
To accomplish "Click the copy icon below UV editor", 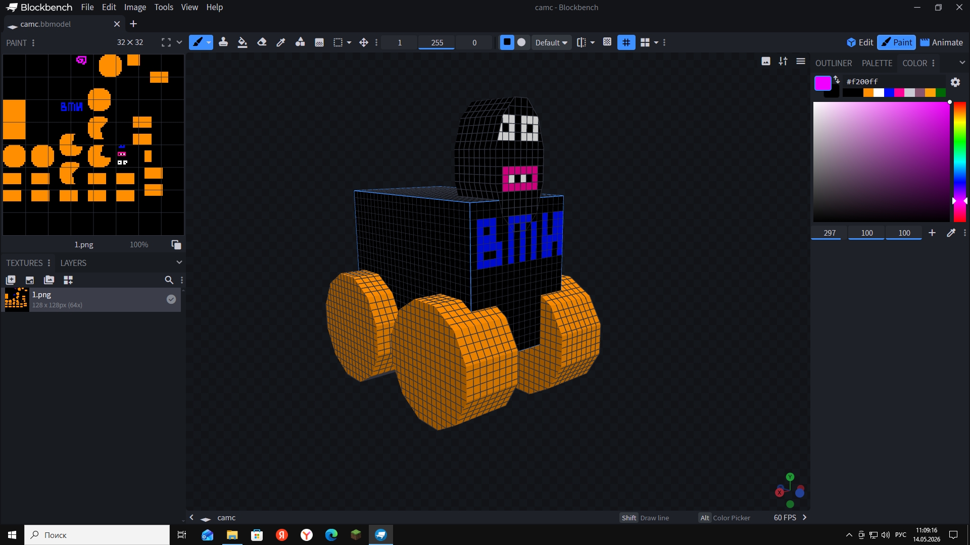I will click(176, 245).
